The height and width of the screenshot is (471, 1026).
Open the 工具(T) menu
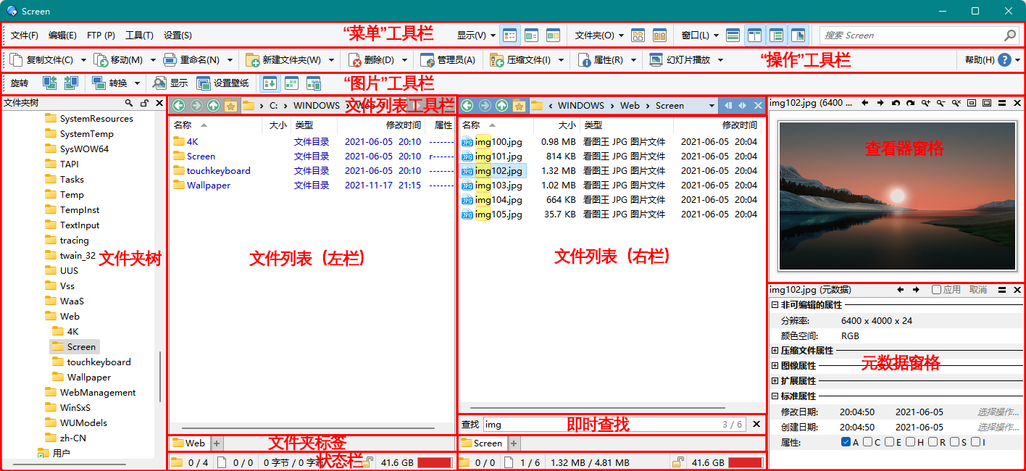coord(139,36)
